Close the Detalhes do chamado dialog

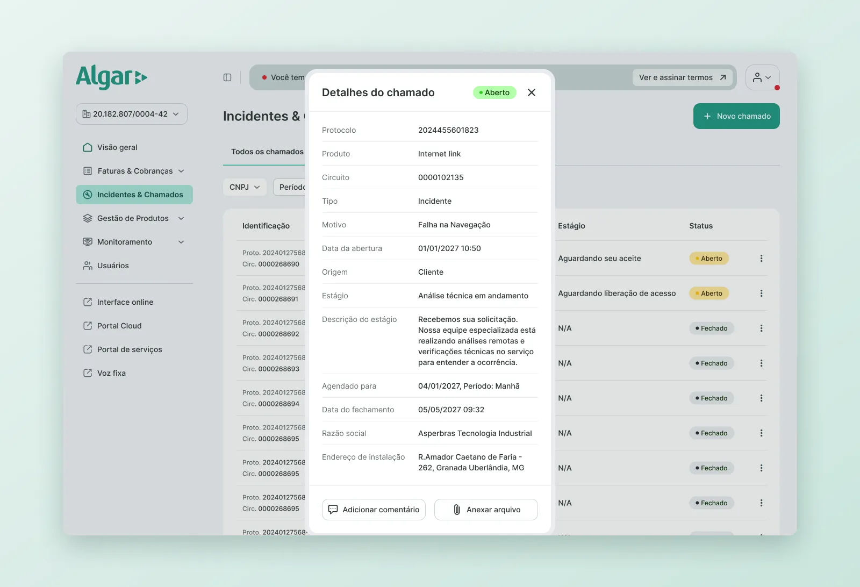532,92
